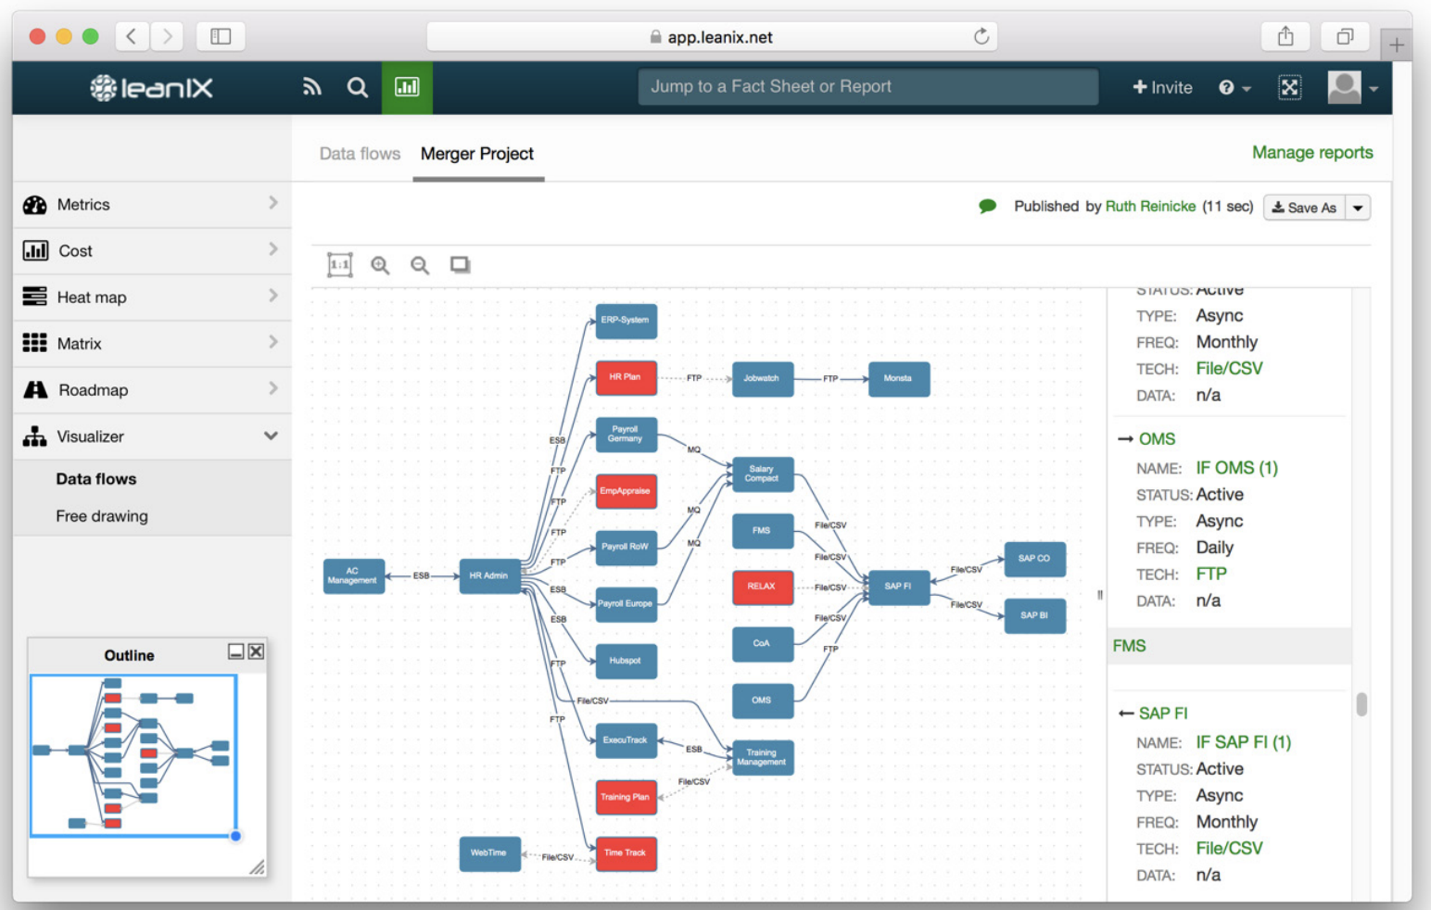Expand the Roadmap chevron

click(x=272, y=387)
